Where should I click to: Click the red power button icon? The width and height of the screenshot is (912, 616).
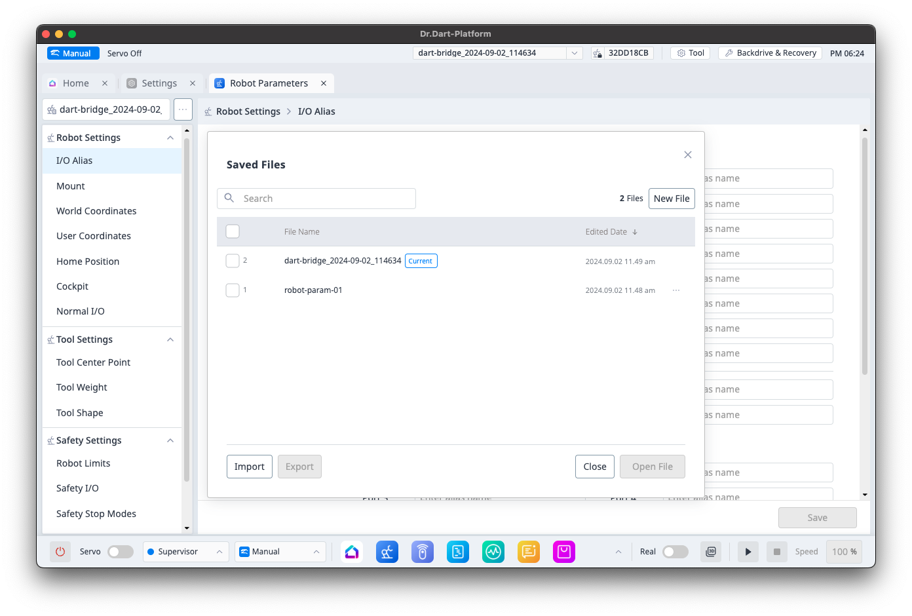[60, 552]
